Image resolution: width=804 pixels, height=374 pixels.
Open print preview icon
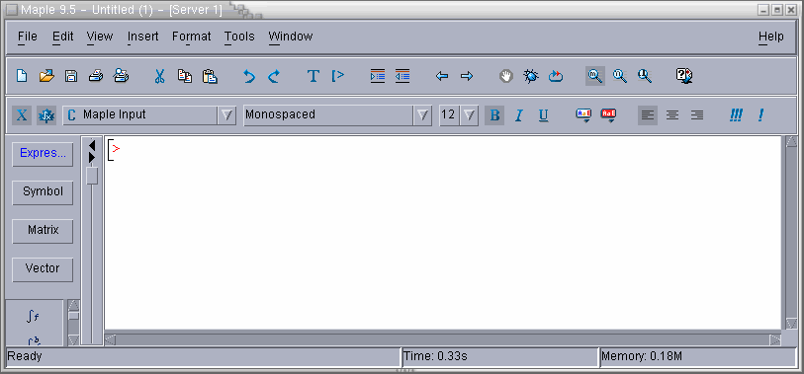(x=121, y=76)
